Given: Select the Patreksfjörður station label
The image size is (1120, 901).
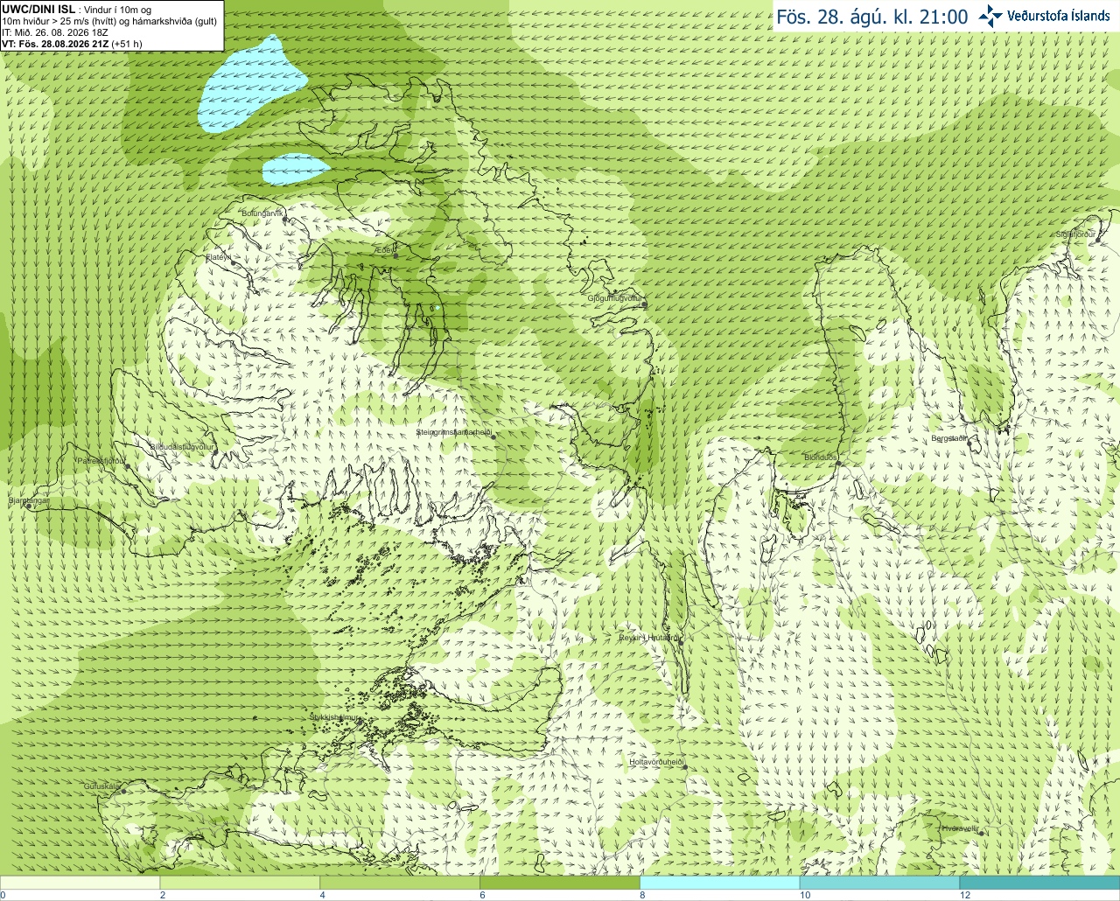Looking at the screenshot, I should (x=101, y=460).
